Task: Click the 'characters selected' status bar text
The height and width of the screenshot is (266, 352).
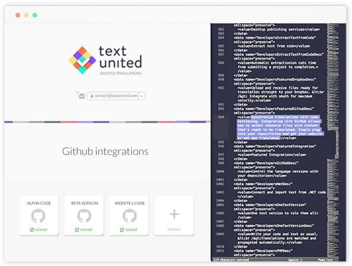Action: [231, 259]
